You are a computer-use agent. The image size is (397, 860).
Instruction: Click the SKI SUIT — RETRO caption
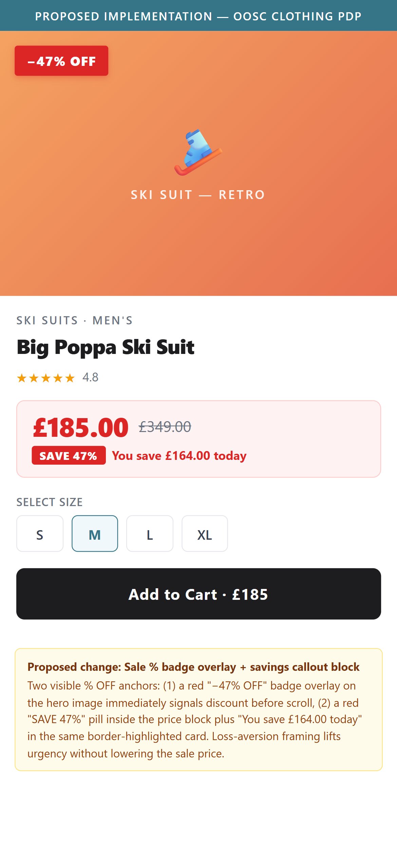tap(198, 195)
